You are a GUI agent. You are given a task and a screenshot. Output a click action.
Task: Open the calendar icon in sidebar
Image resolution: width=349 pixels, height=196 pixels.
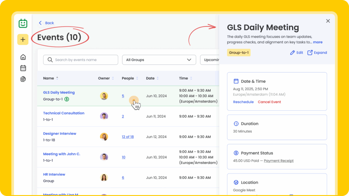(23, 68)
